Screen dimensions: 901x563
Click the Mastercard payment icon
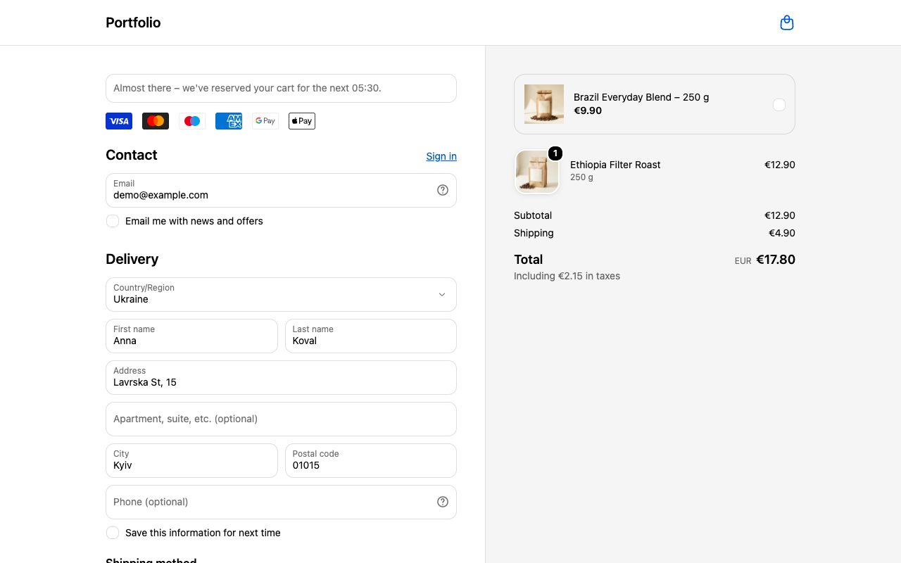156,121
